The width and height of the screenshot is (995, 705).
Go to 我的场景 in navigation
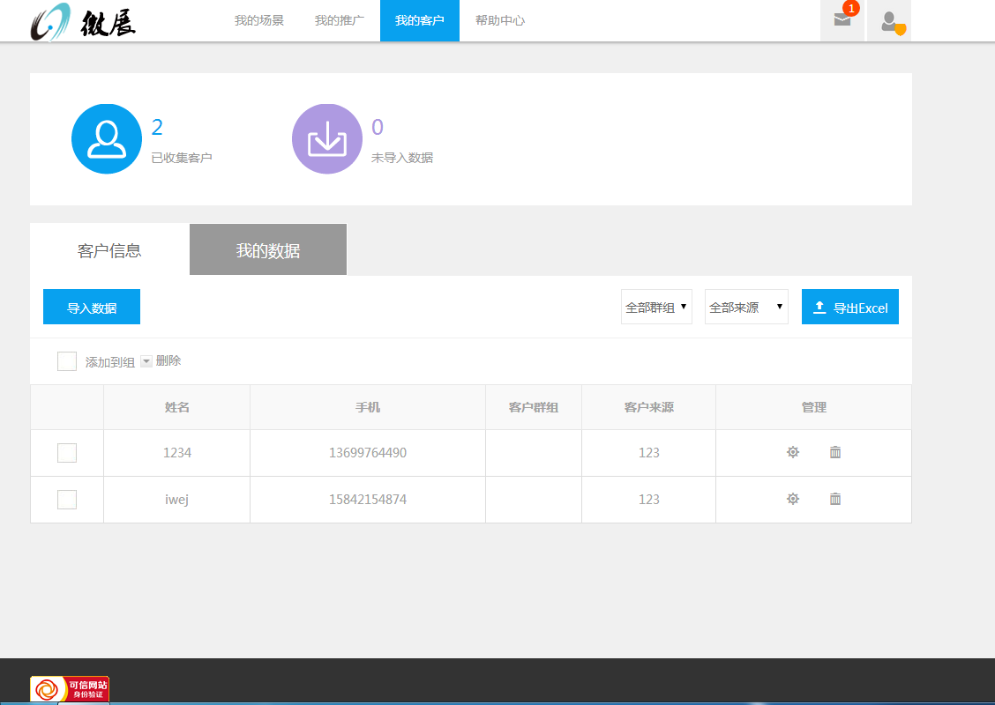coord(259,20)
